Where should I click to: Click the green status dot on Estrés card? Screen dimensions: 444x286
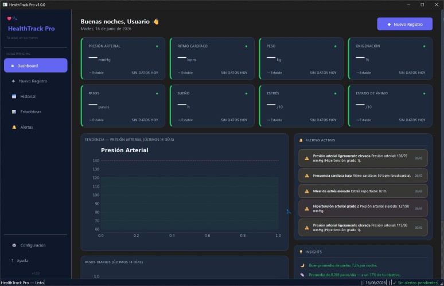335,93
